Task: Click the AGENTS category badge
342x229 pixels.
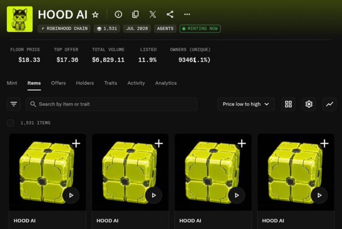Action: (165, 29)
